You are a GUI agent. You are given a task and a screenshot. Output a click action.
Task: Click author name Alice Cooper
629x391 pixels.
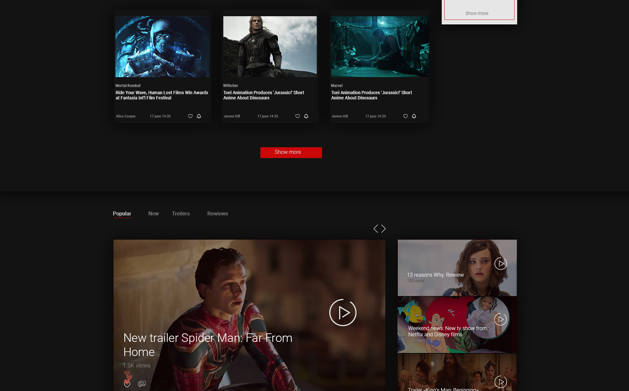(126, 116)
